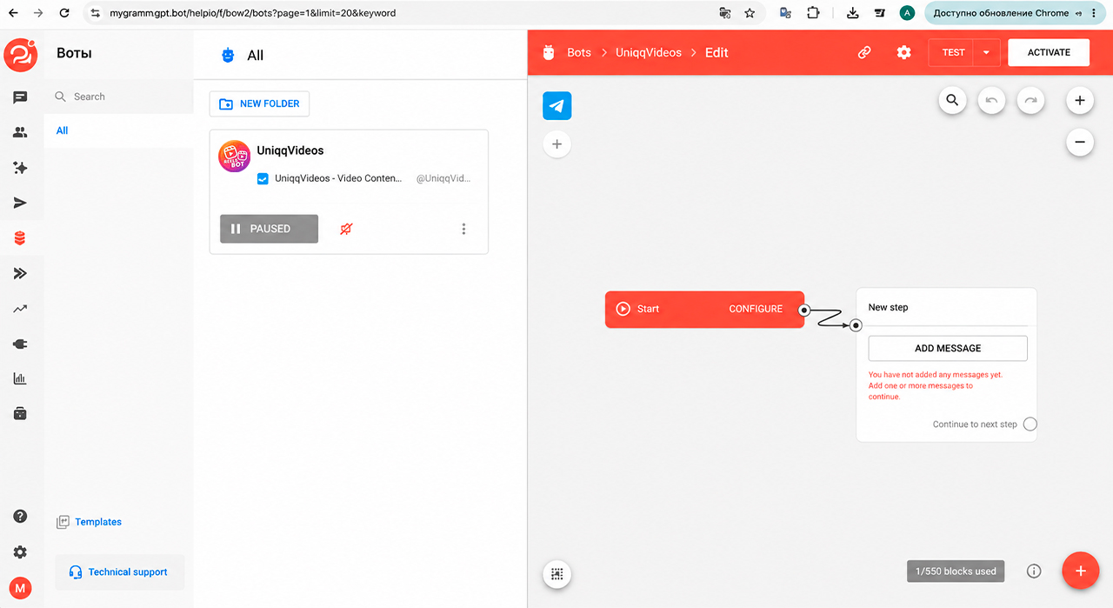Open the info icon near blocks counter
The height and width of the screenshot is (608, 1113).
point(1034,571)
